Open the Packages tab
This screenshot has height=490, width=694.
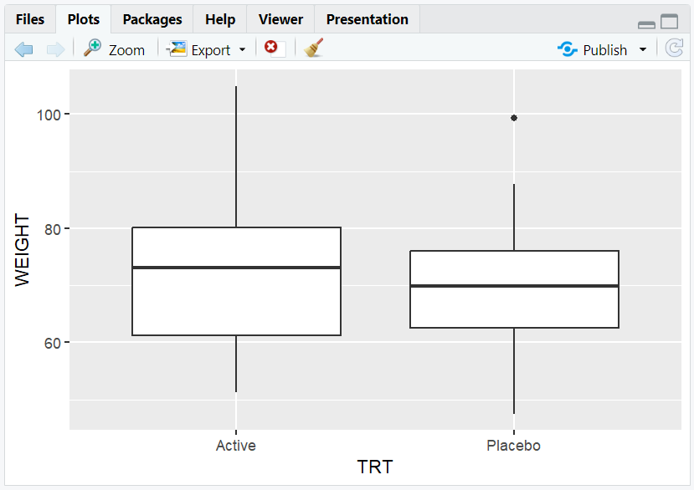pyautogui.click(x=152, y=18)
